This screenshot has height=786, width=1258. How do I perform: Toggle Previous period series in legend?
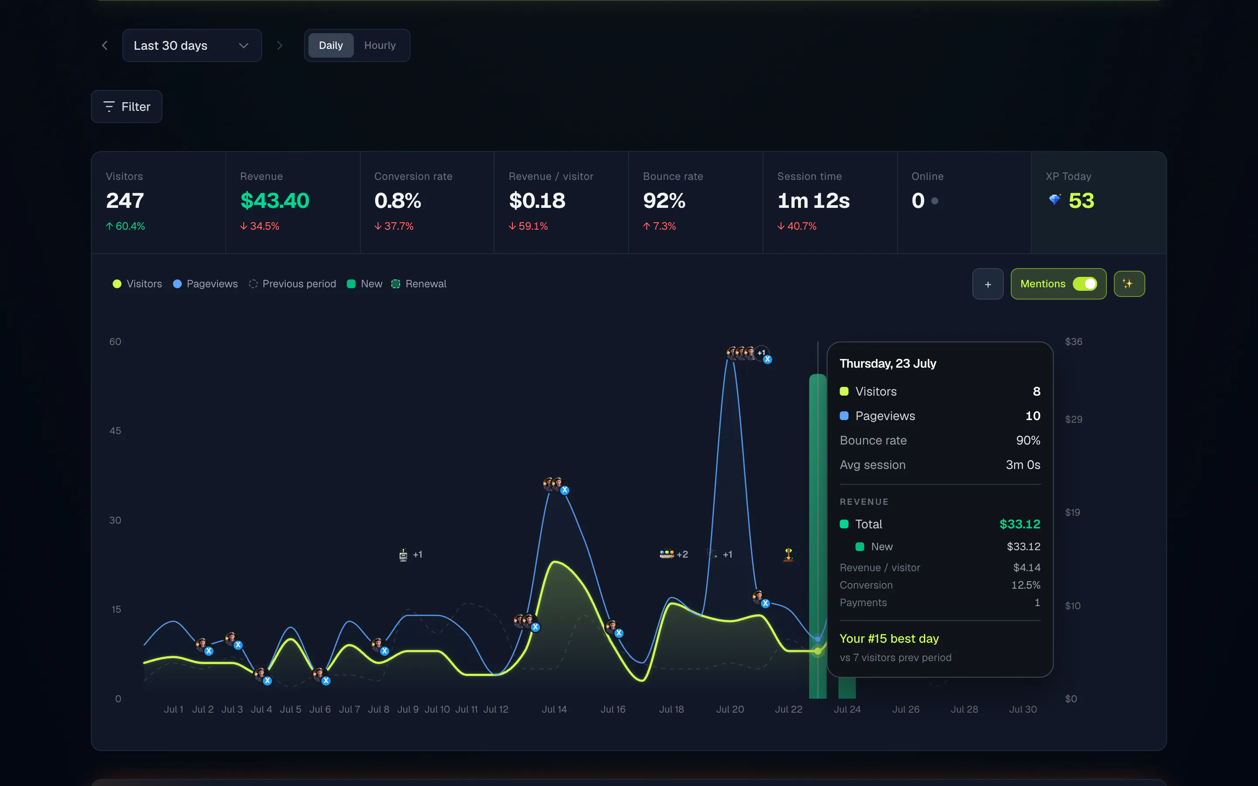tap(293, 284)
